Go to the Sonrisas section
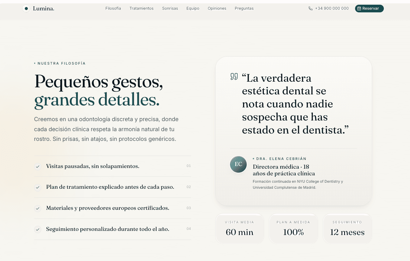 [170, 8]
